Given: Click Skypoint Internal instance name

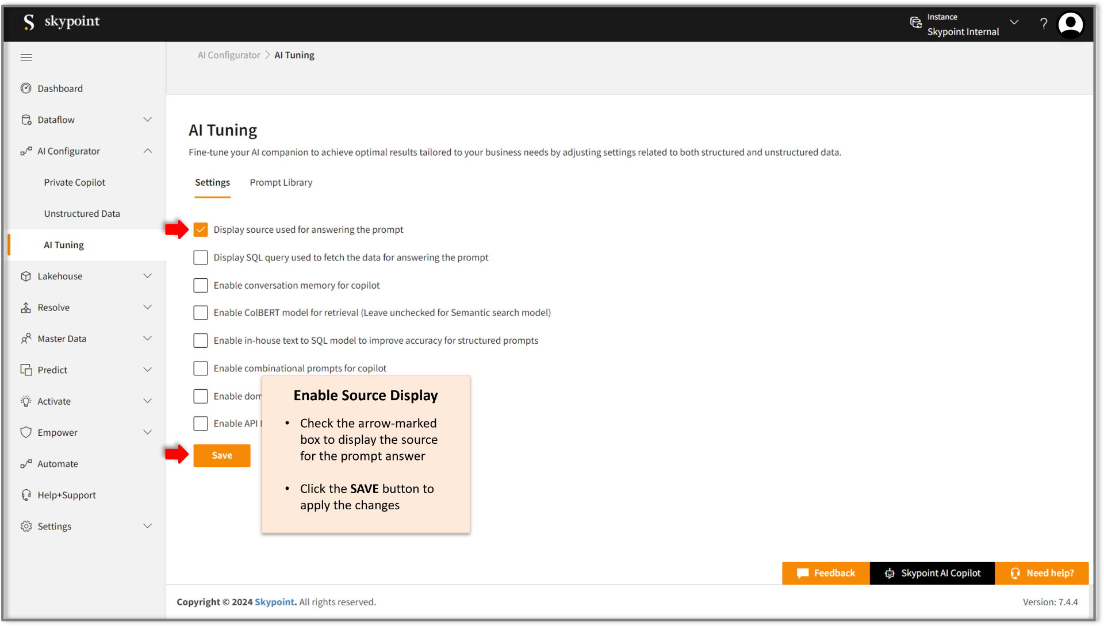Looking at the screenshot, I should (x=963, y=32).
